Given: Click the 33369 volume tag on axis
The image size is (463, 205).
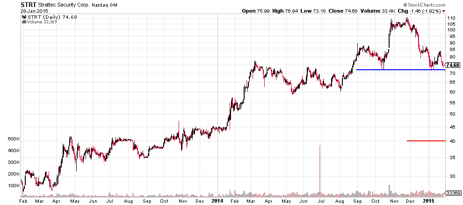Looking at the screenshot, I should pyautogui.click(x=453, y=193).
